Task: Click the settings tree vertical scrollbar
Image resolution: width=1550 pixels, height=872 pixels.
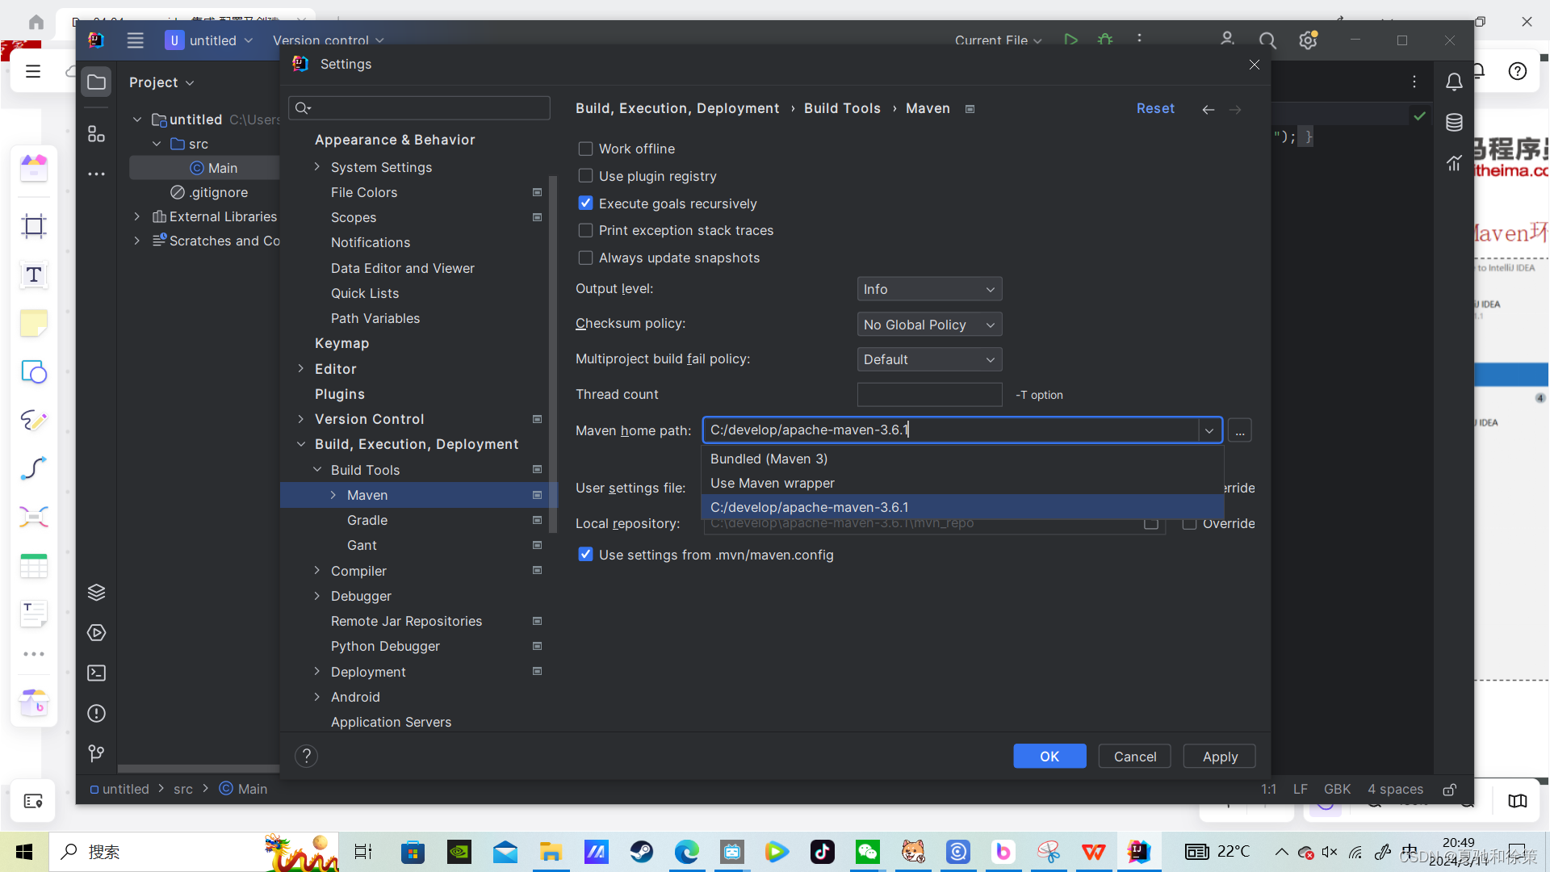Action: 553,354
